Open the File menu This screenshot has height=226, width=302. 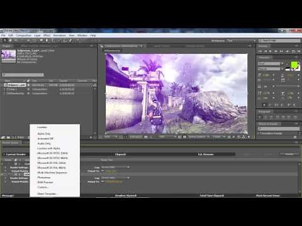pos(3,35)
